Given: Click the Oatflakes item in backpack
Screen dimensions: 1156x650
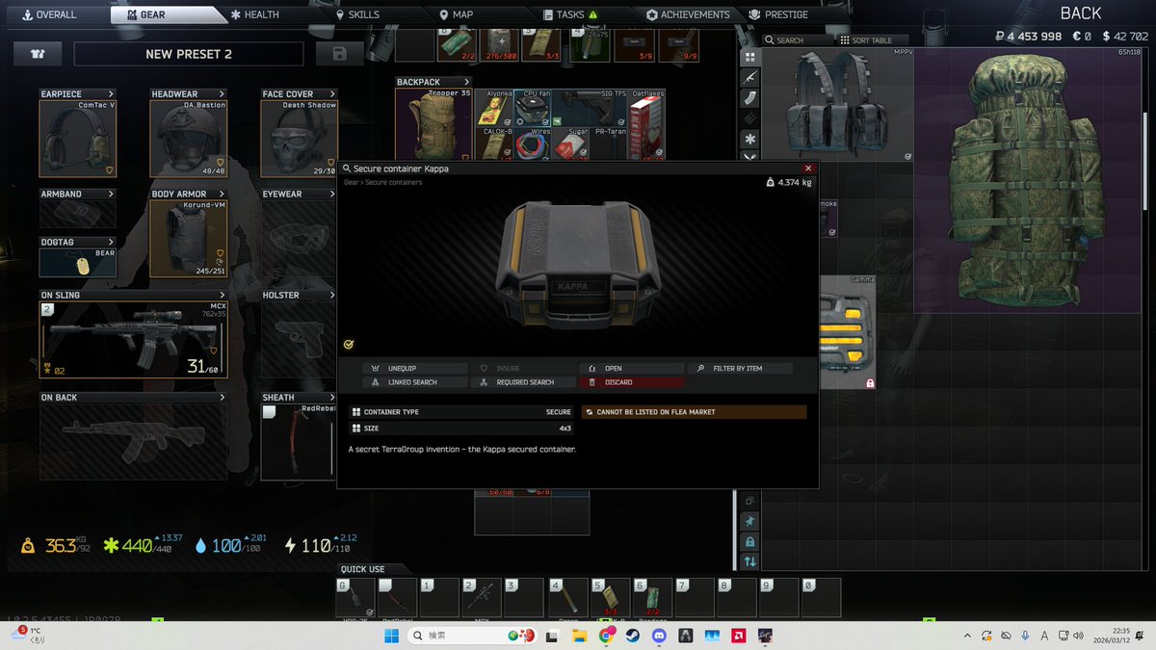Looking at the screenshot, I should click(x=647, y=125).
